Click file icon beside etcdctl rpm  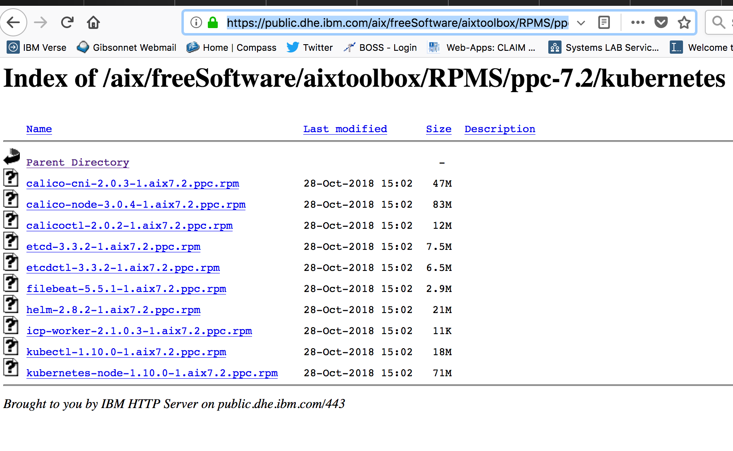11,262
